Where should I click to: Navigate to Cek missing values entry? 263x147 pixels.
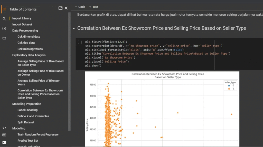tap(30, 49)
